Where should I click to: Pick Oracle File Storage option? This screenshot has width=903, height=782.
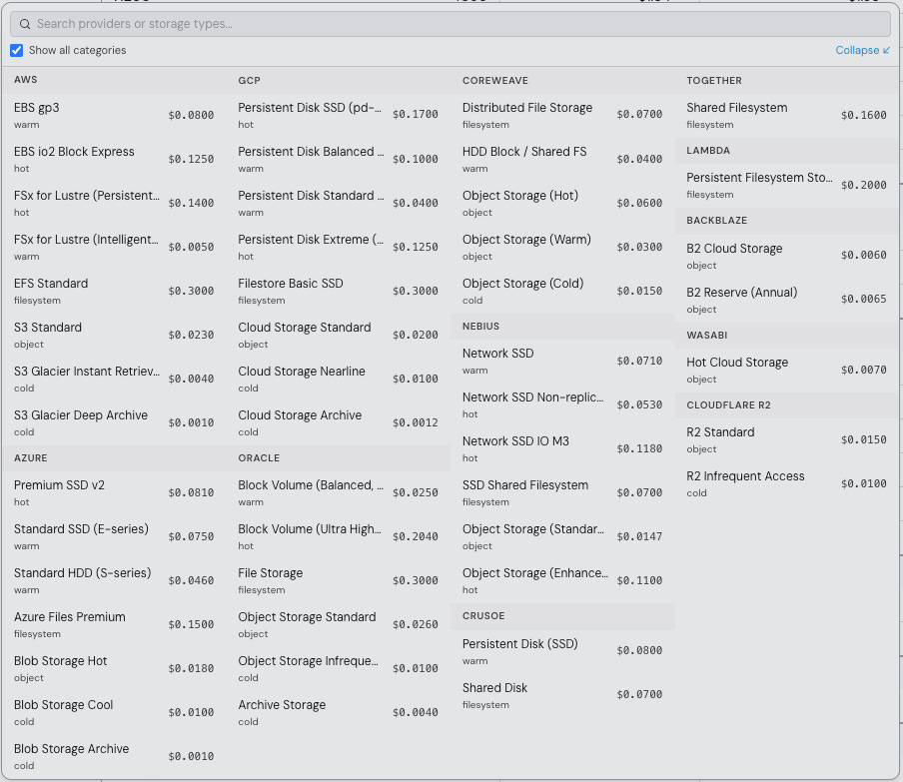point(338,580)
